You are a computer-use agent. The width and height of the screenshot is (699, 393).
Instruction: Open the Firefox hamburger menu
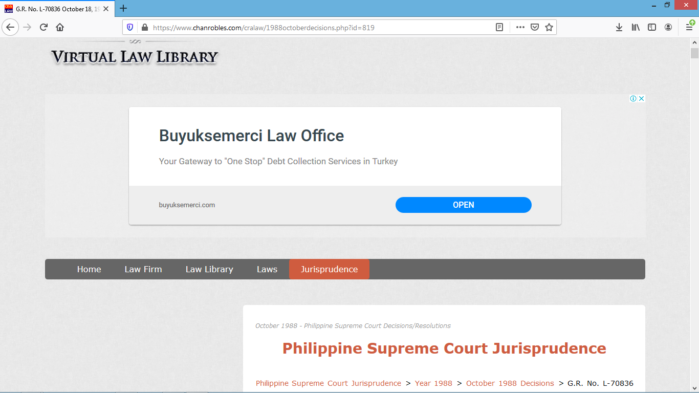point(689,27)
